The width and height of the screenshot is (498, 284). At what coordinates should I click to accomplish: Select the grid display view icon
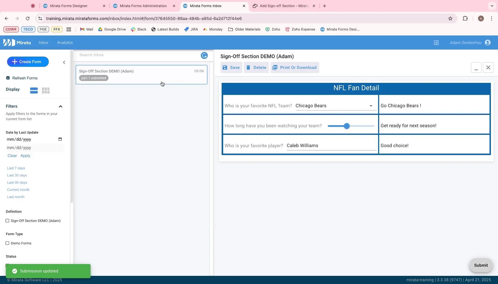46,90
